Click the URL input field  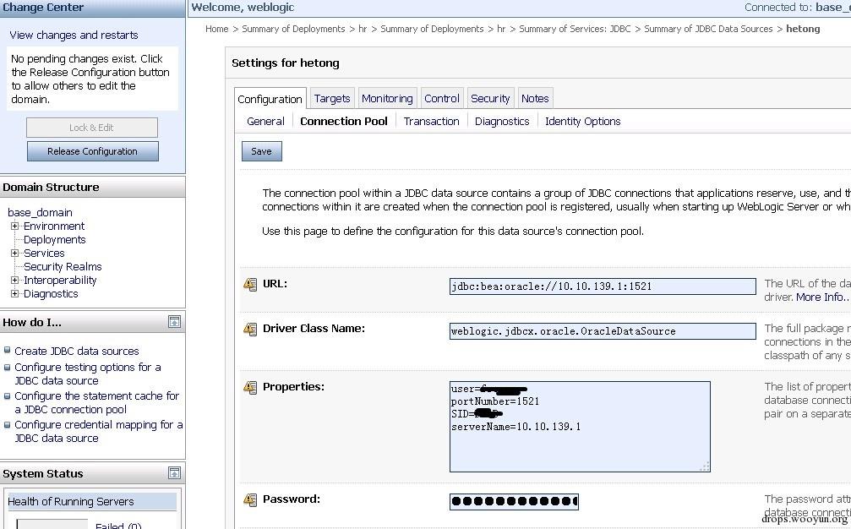coord(602,286)
